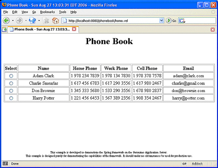Image resolution: width=218 pixels, height=168 pixels.
Task: Click the Adblock status bar item
Action: point(197,164)
